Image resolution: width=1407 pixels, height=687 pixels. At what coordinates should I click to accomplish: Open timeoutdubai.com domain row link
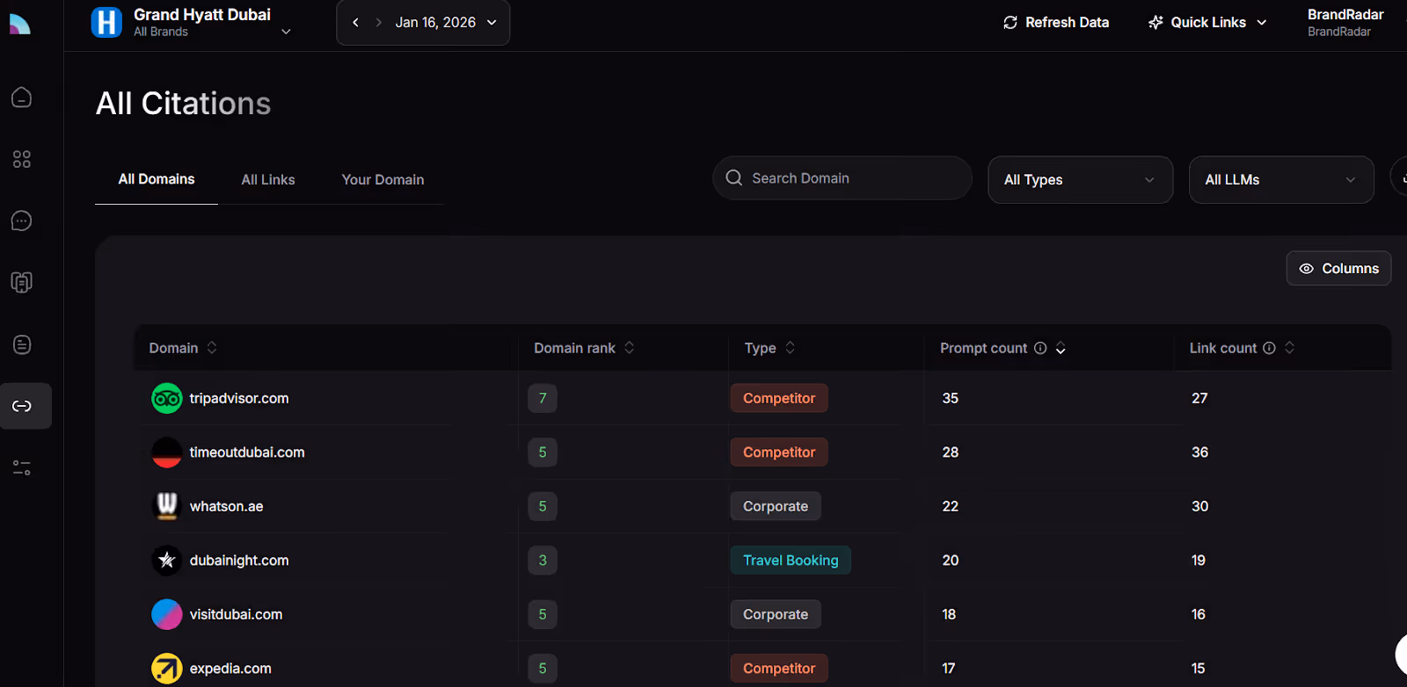(x=247, y=452)
